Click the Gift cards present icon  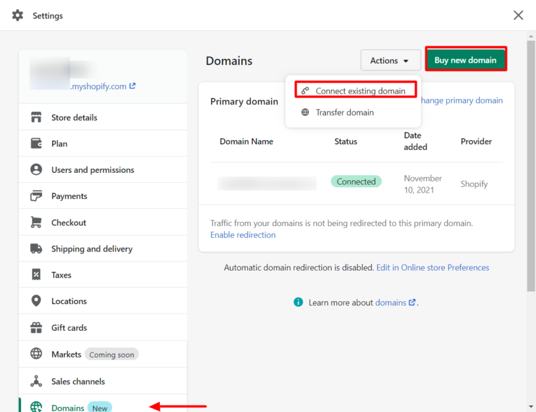(x=37, y=328)
